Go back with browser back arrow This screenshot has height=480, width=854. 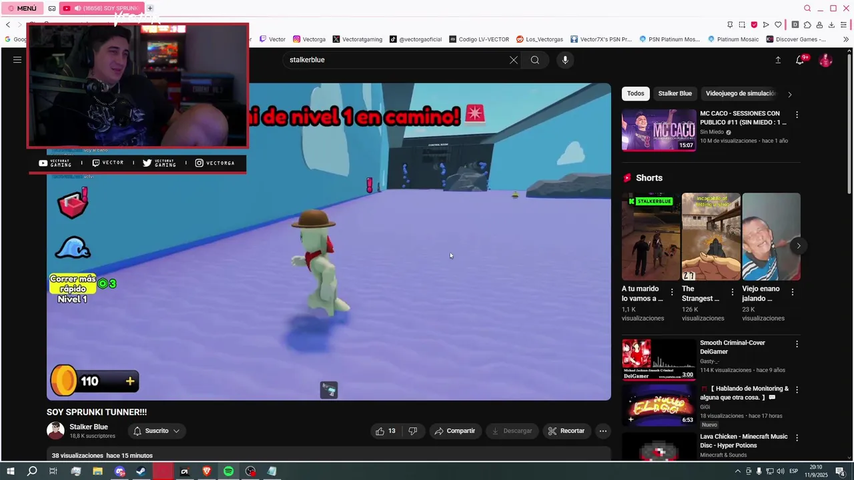[8, 25]
